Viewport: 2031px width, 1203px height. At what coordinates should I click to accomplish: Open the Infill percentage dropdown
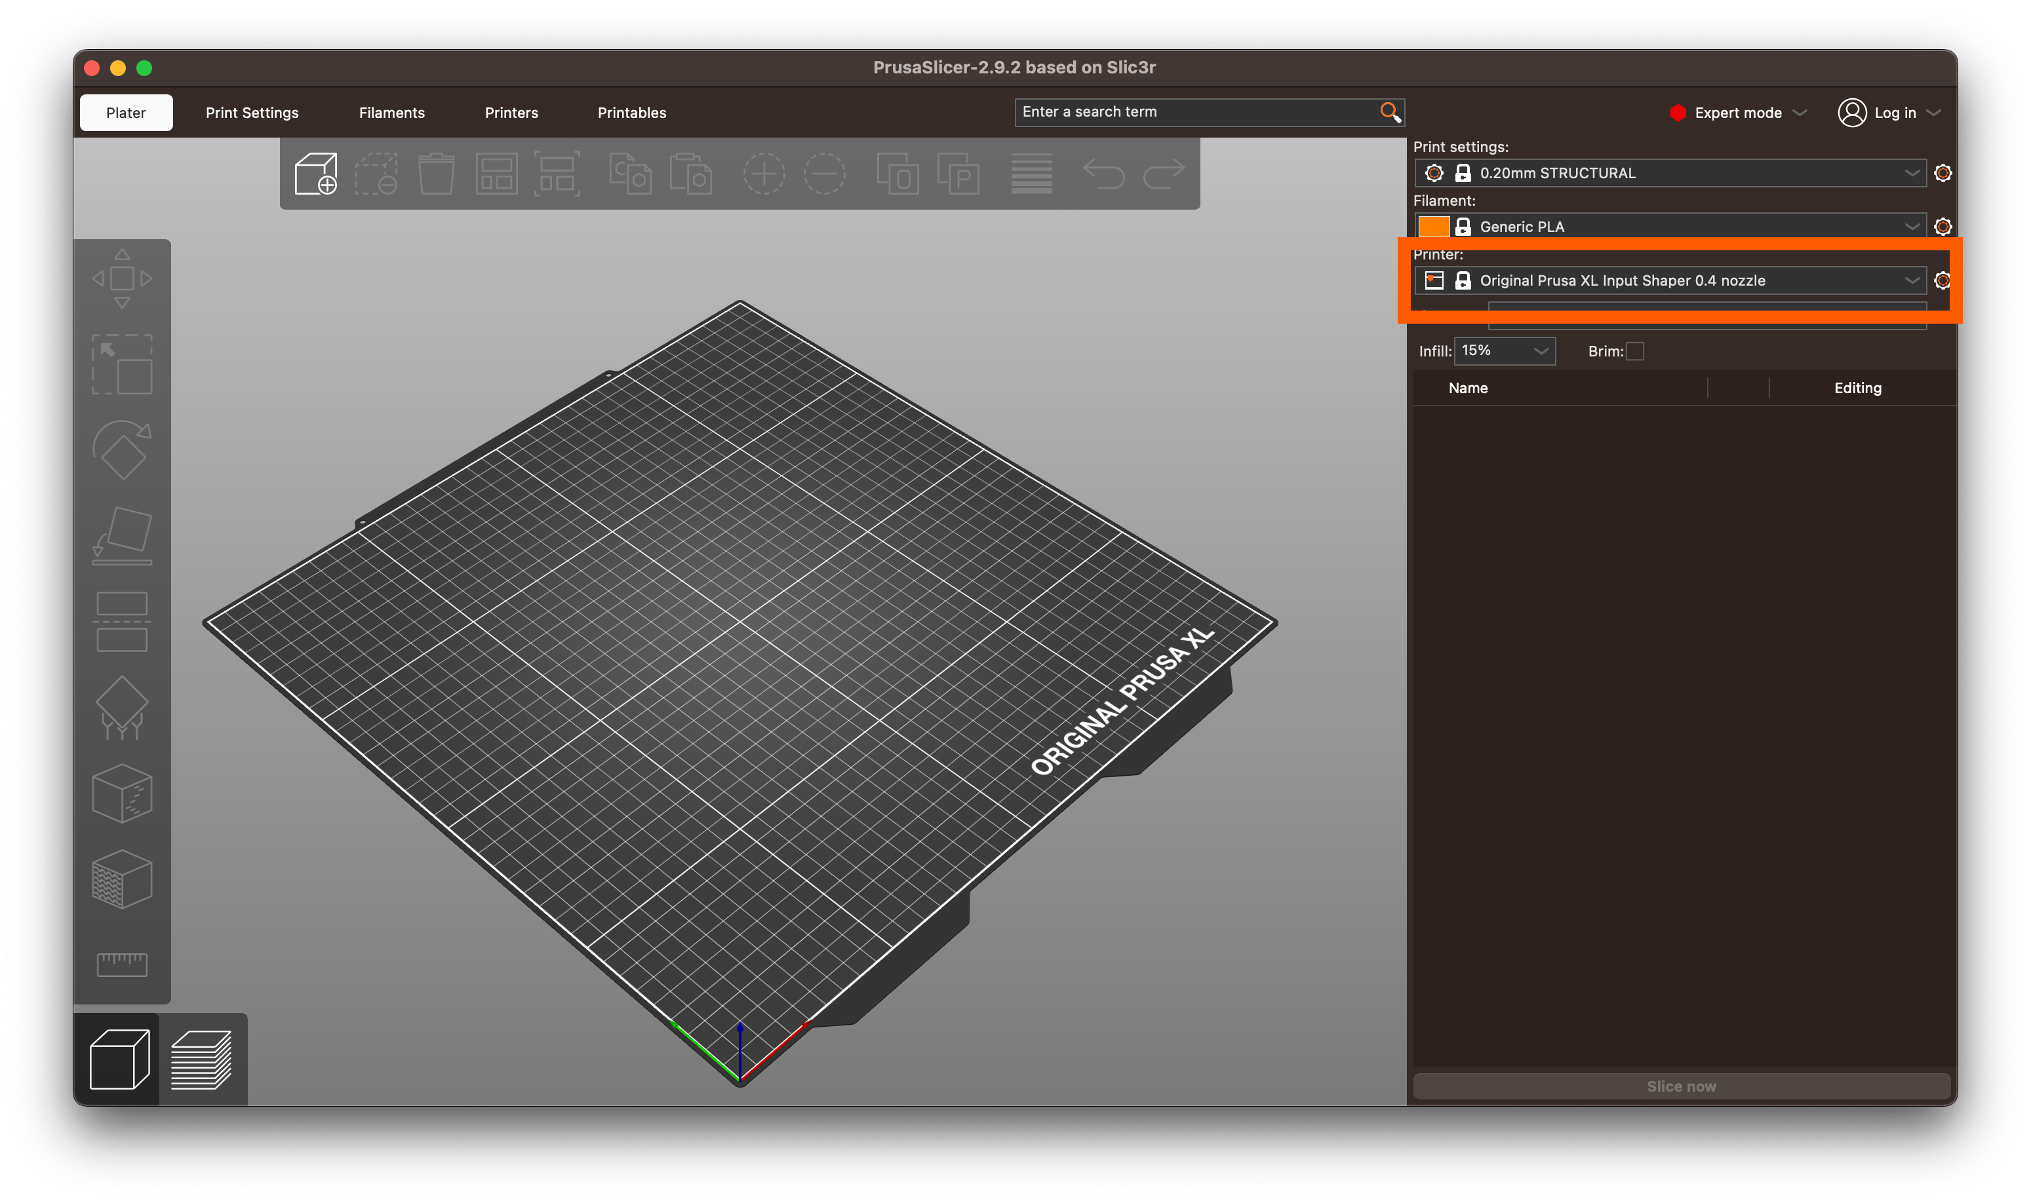(1505, 351)
